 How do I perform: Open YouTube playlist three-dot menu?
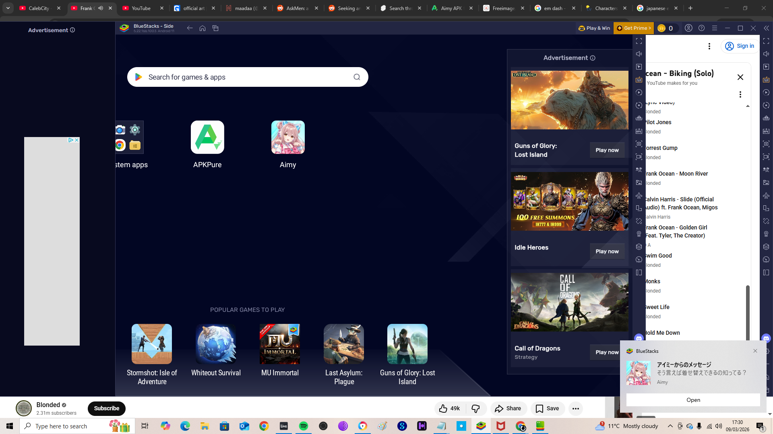tap(740, 94)
